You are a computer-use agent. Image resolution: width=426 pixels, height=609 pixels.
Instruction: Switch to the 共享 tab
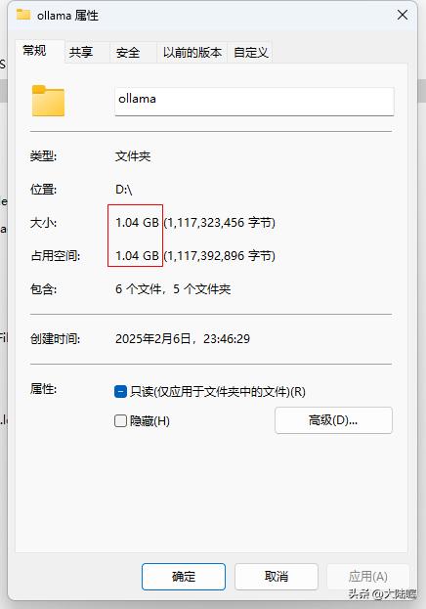coord(81,52)
